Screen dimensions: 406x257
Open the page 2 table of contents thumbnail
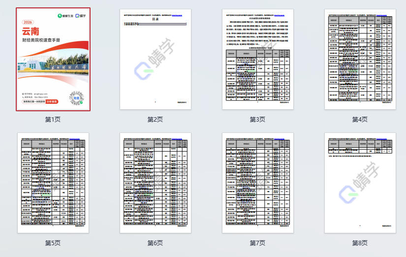click(156, 59)
